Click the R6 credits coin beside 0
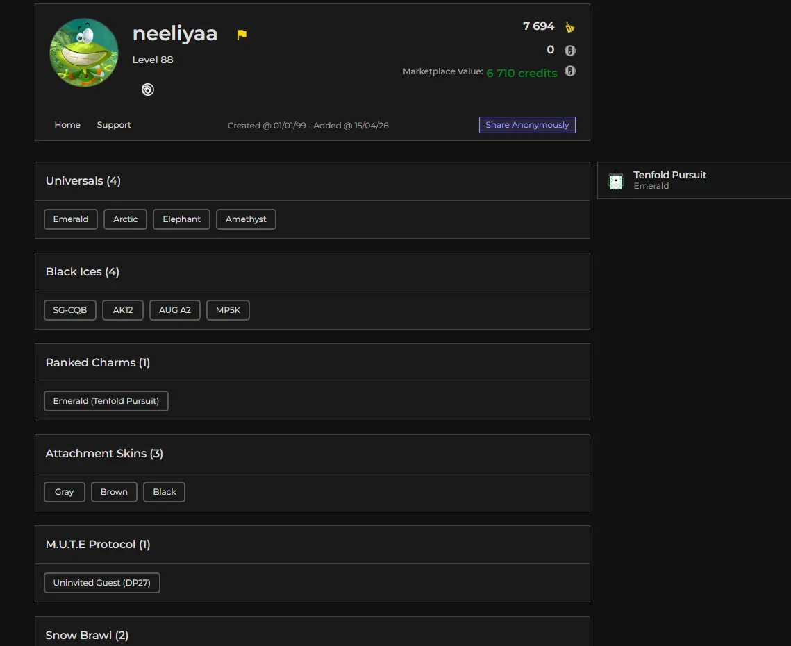The width and height of the screenshot is (791, 646). [x=569, y=50]
